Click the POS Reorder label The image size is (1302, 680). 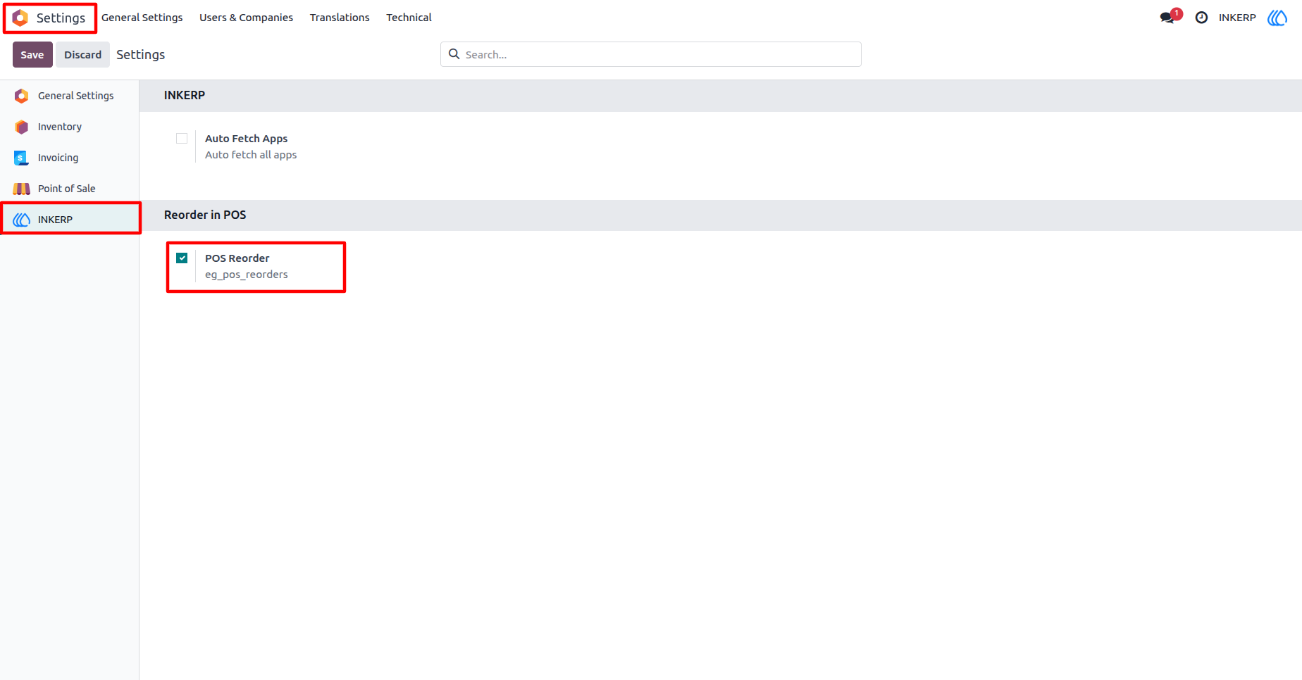point(237,258)
